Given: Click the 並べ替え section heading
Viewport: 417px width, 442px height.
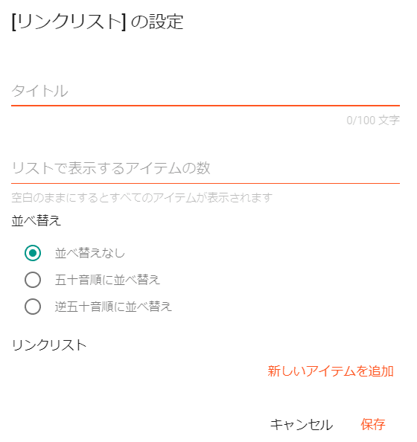Looking at the screenshot, I should pyautogui.click(x=36, y=220).
